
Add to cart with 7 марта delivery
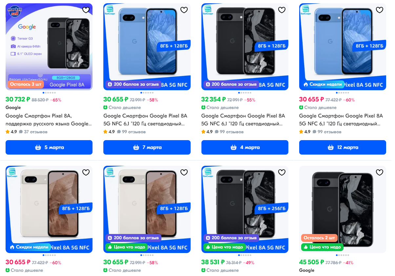click(147, 147)
